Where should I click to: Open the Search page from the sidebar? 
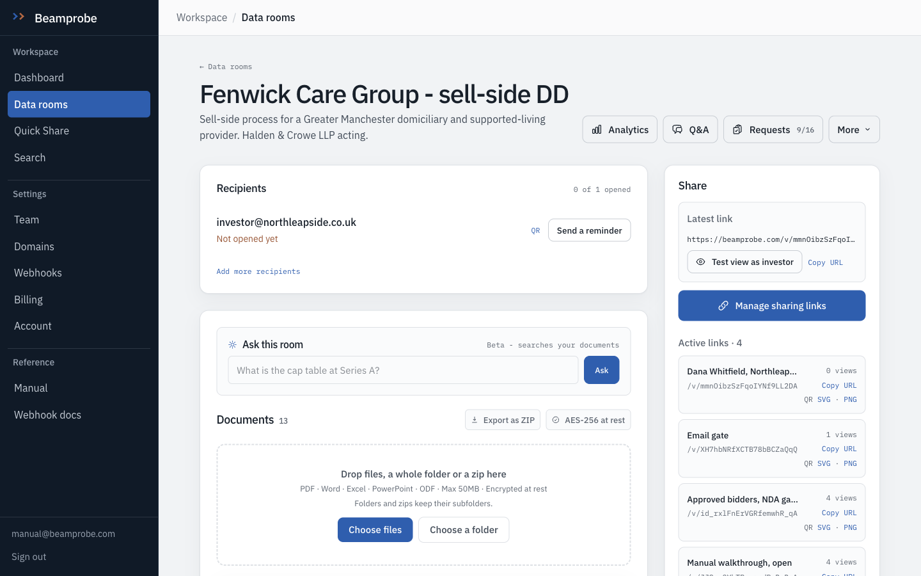[x=79, y=157]
